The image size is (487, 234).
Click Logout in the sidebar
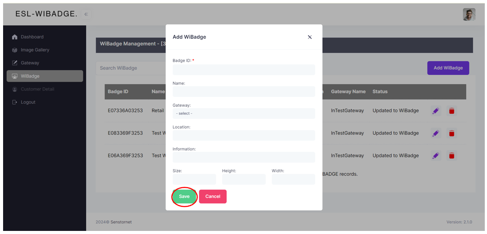28,102
